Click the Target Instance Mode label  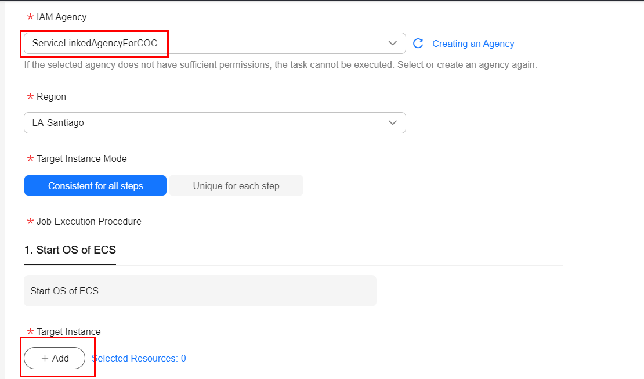81,158
